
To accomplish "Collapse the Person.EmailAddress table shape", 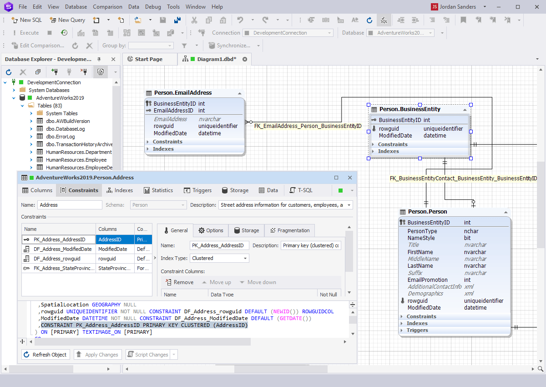I will (x=240, y=93).
